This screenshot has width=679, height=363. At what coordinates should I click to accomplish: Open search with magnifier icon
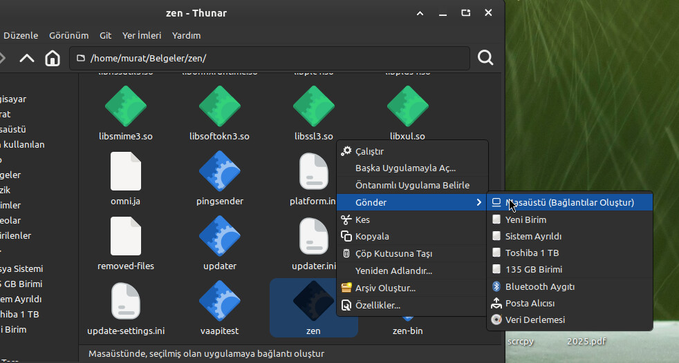click(485, 58)
